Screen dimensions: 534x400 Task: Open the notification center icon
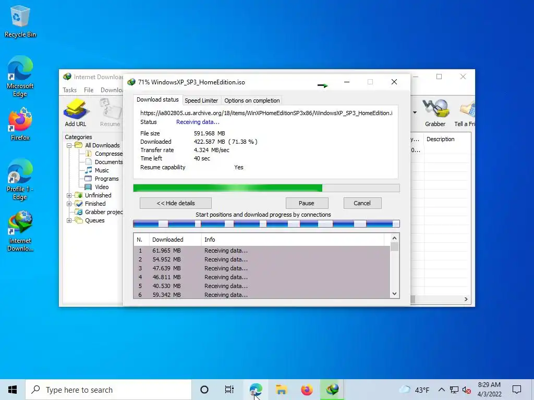coord(517,390)
